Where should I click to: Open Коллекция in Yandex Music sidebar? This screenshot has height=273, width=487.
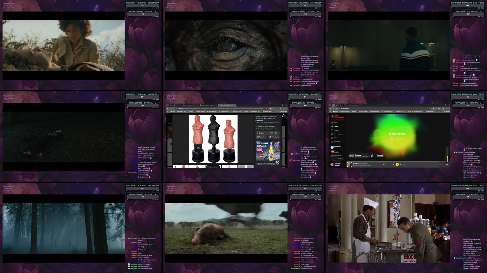[x=336, y=141]
